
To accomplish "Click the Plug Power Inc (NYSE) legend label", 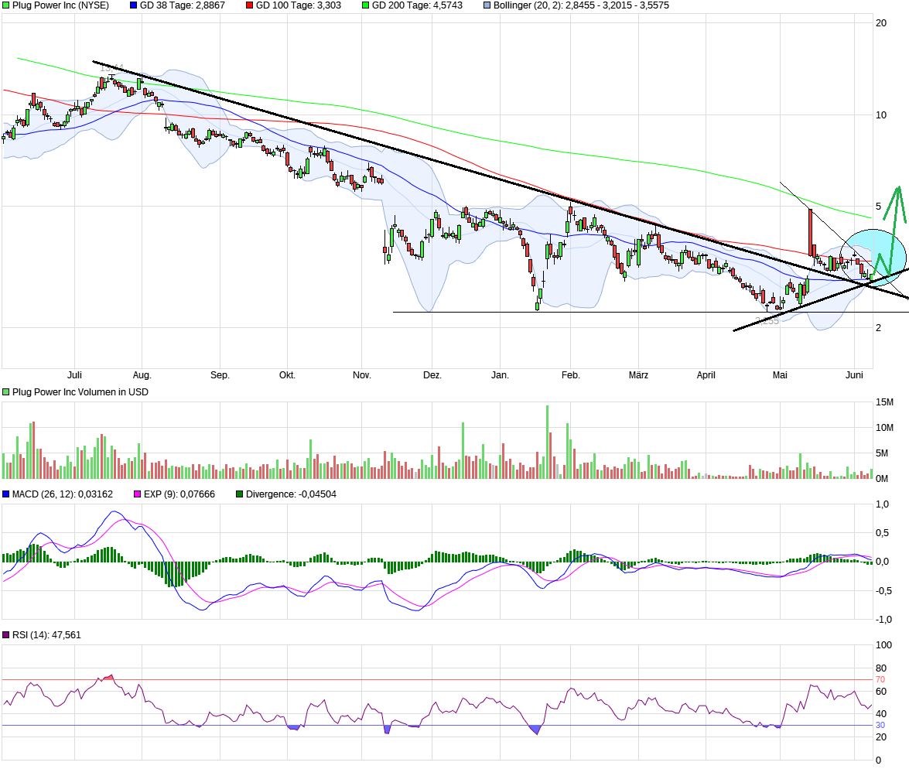I will point(60,5).
